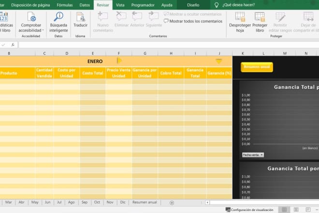Click the yellow right arrow next to ENERO
The width and height of the screenshot is (319, 213).
pos(119,61)
